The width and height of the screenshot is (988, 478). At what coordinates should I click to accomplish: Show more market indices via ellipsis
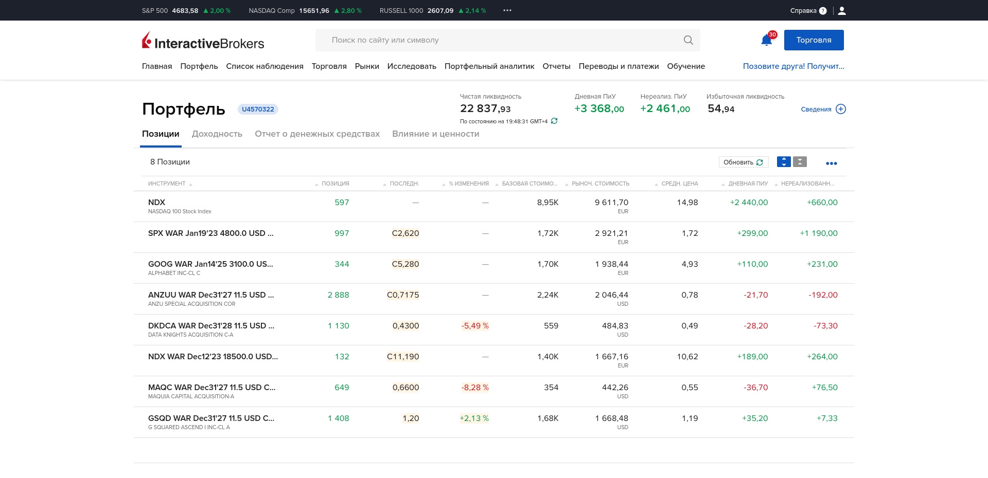[x=507, y=11]
